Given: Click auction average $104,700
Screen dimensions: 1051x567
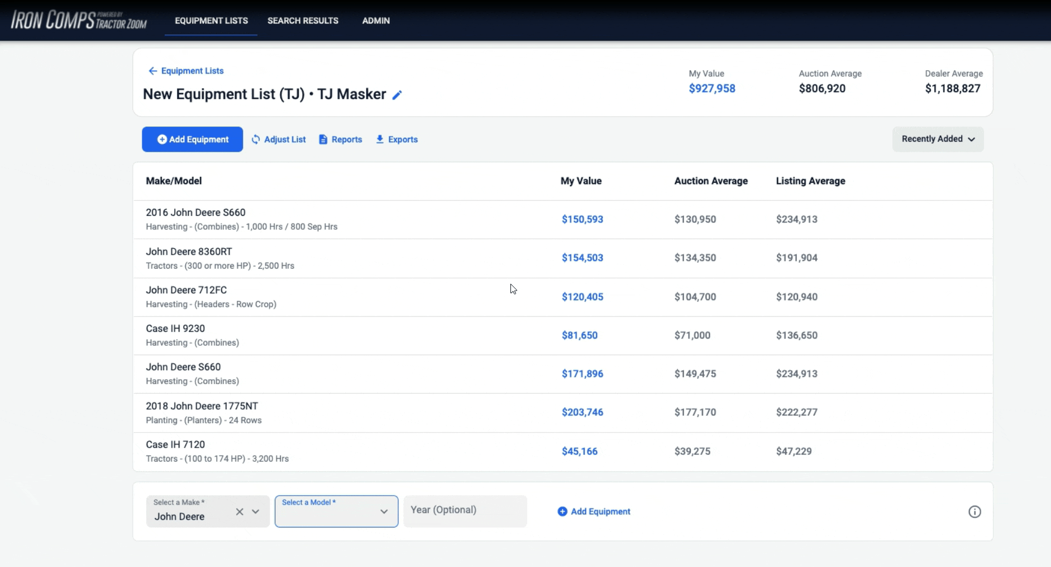Looking at the screenshot, I should tap(695, 297).
